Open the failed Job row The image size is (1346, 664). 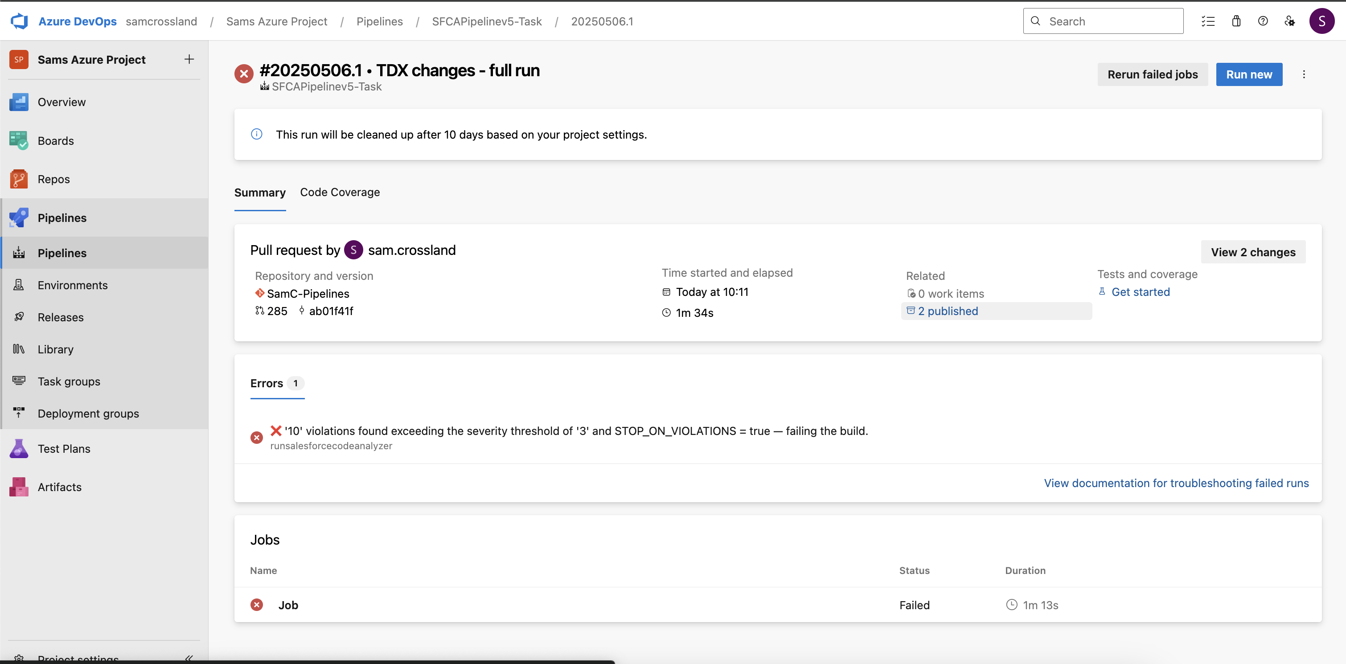coord(288,605)
